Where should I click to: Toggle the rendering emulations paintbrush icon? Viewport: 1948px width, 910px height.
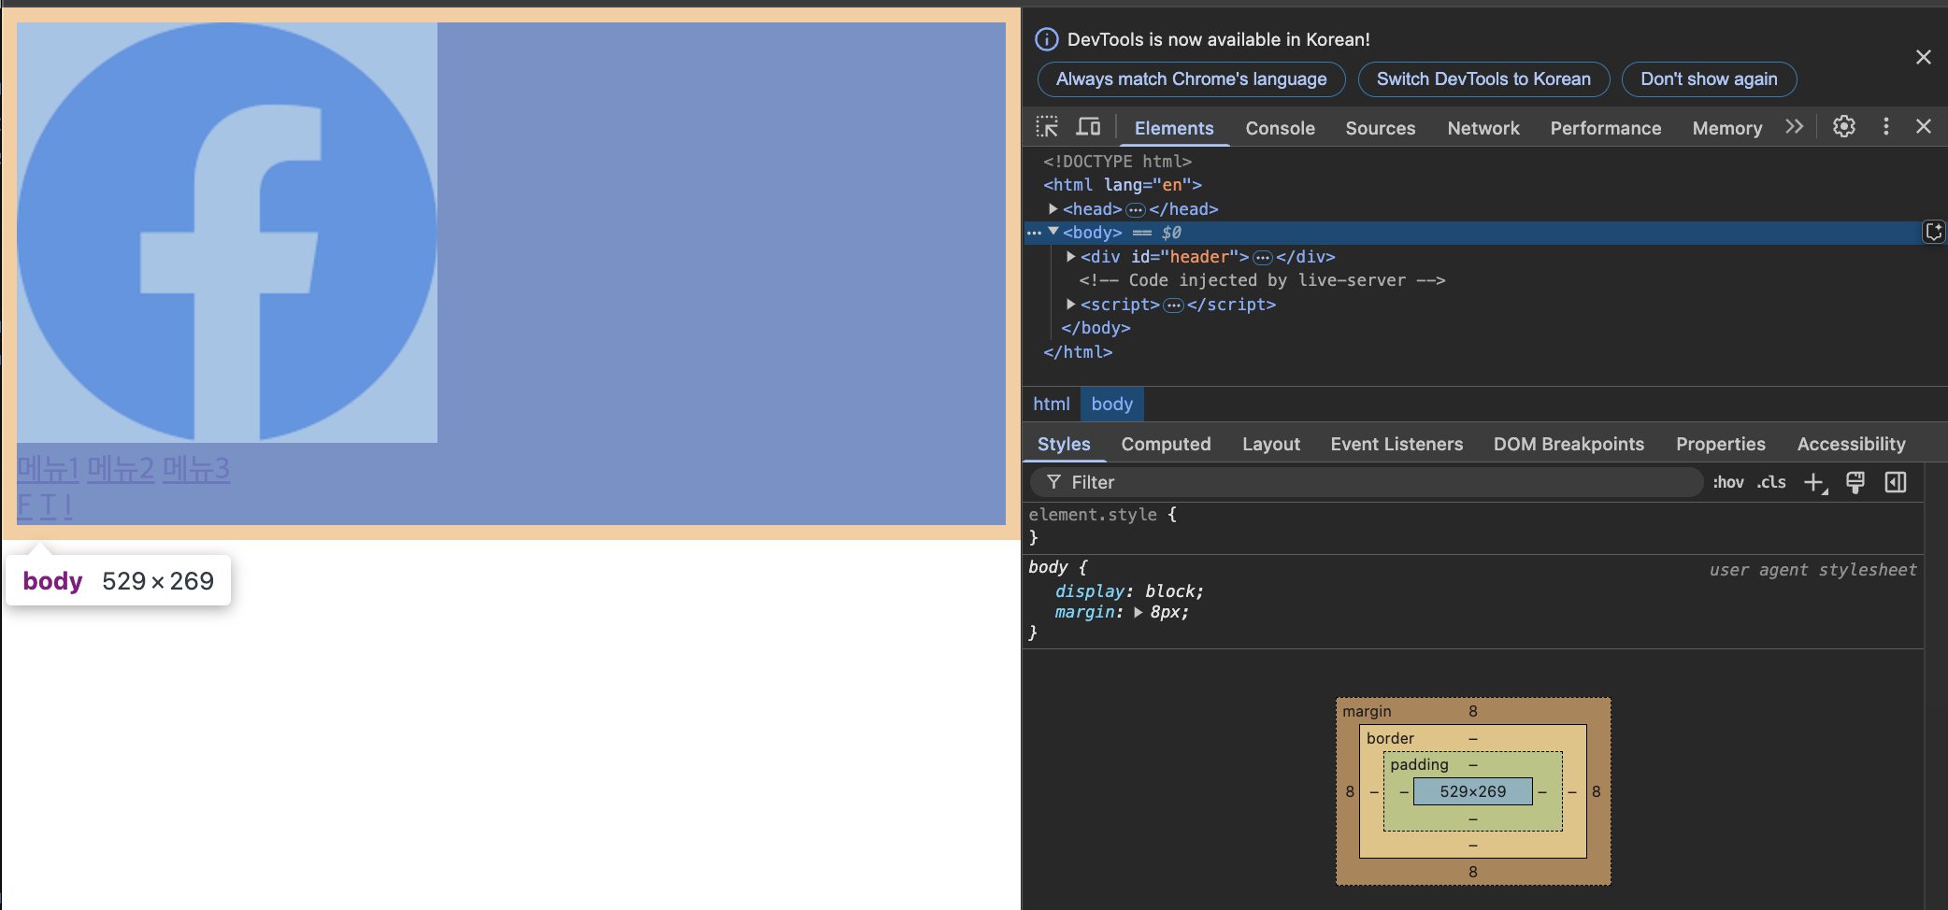click(1855, 482)
